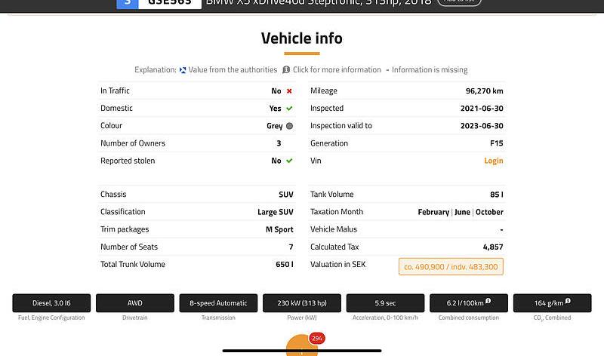Viewport: 604px width, 356px height.
Task: Click the Vehicle info heading
Action: pos(301,38)
